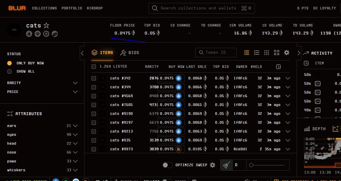This screenshot has width=341, height=181.
Task: Switch to the small grid view icon
Action: pyautogui.click(x=267, y=53)
